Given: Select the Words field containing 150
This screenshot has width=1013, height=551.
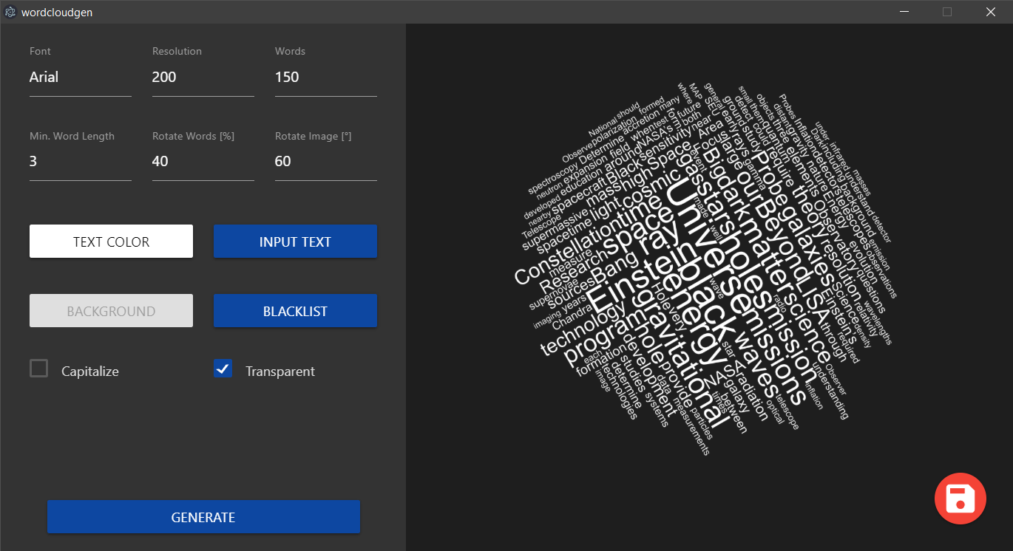Looking at the screenshot, I should (x=326, y=78).
